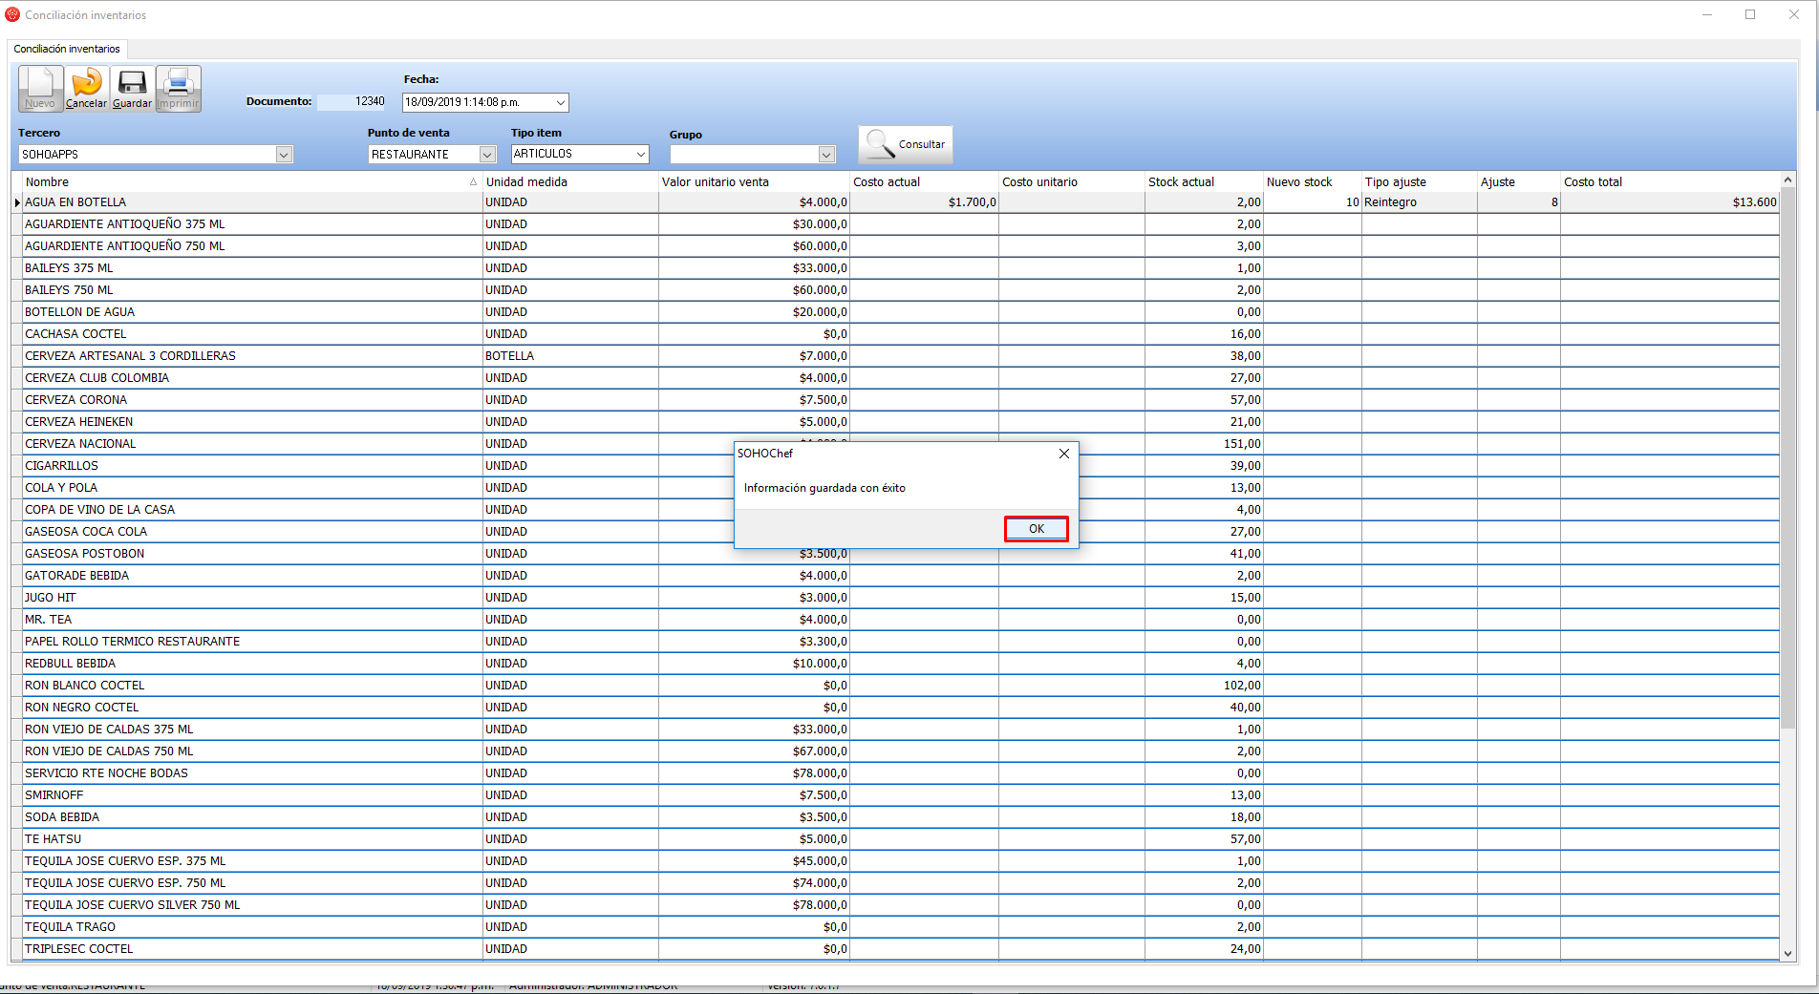Click the Nuevo document icon
1819x994 pixels.
point(40,84)
